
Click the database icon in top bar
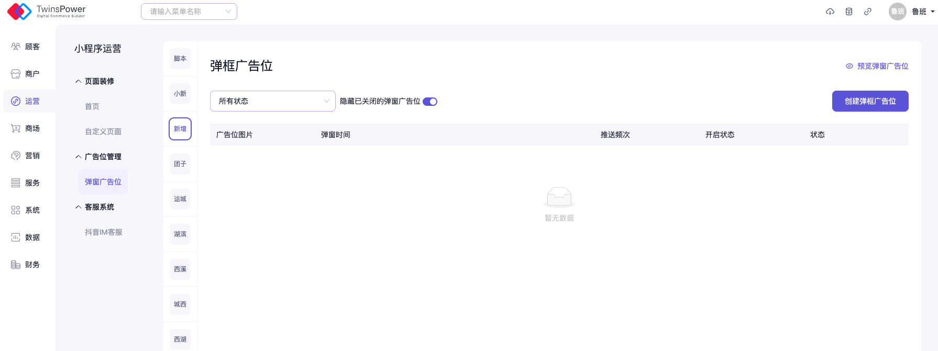tap(849, 12)
